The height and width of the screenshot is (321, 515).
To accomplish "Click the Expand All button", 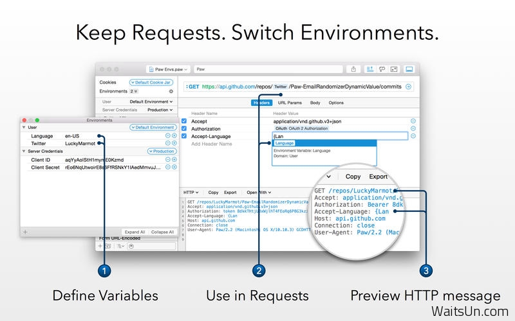I will click(x=135, y=232).
